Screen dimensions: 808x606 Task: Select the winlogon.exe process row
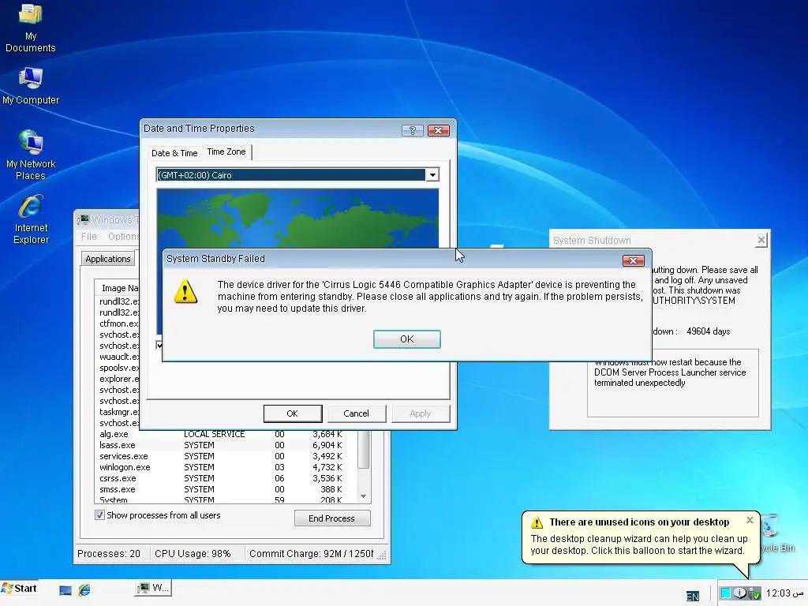tap(221, 467)
